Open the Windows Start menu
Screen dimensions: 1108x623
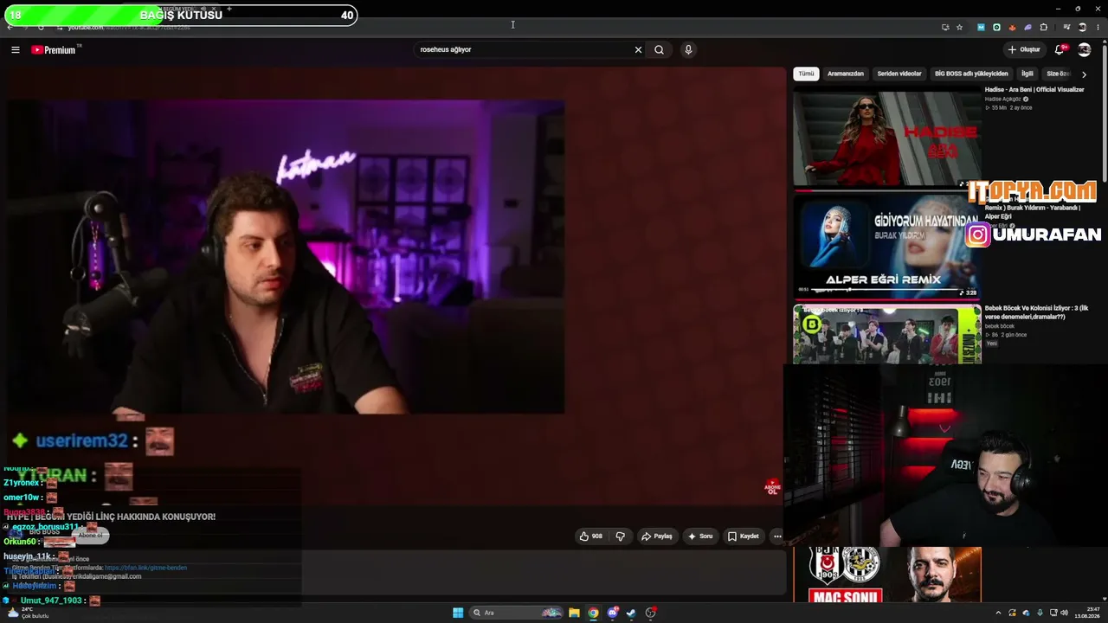click(458, 613)
